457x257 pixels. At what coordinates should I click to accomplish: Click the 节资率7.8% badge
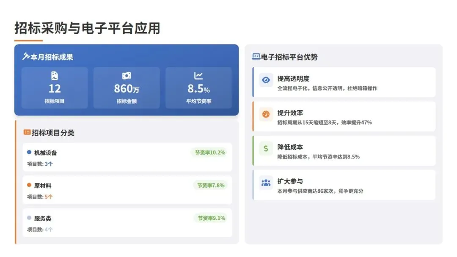pyautogui.click(x=211, y=186)
